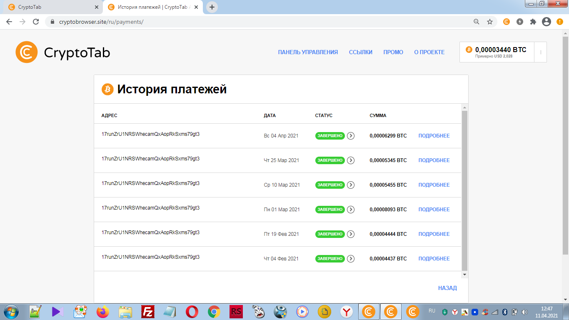
Task: Click ПОДРОБНЕЕ for 0,00004444 BTC payment
Action: tap(434, 234)
